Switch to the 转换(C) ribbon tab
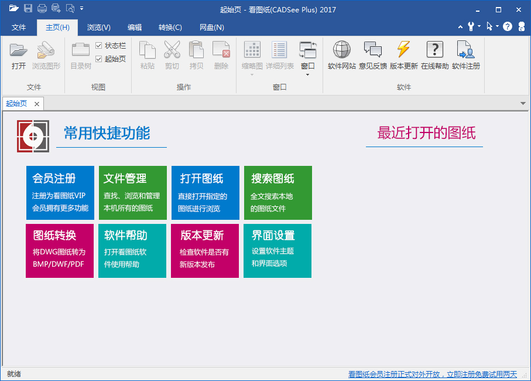The height and width of the screenshot is (381, 531). [x=170, y=28]
